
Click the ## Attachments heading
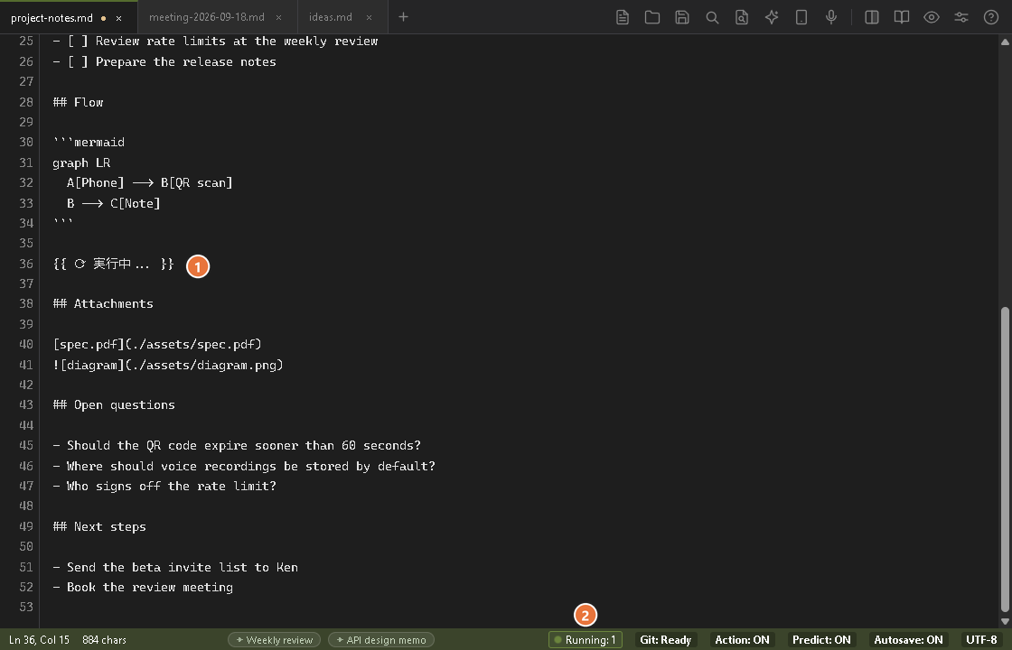coord(103,303)
